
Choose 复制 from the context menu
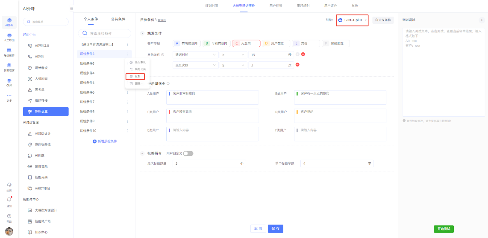click(135, 77)
